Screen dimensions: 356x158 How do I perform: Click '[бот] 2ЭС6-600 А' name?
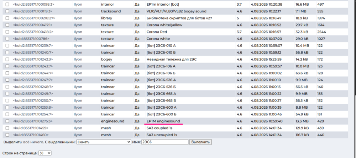[161, 107]
